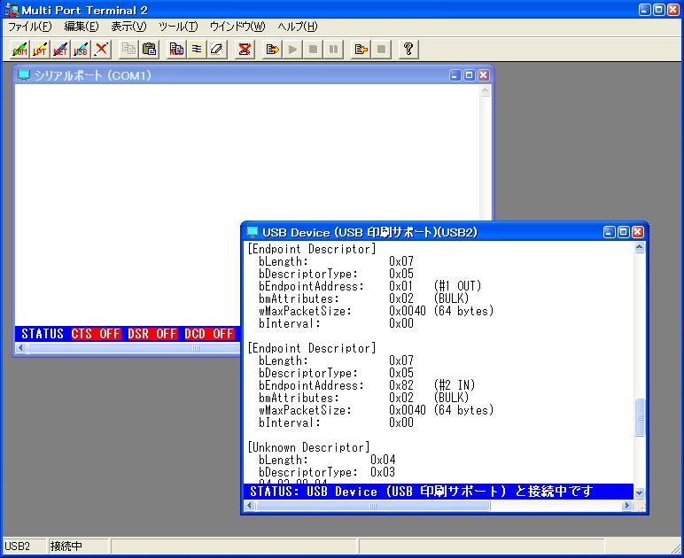Open the ヘルプ(H) menu
The width and height of the screenshot is (684, 558).
298,27
